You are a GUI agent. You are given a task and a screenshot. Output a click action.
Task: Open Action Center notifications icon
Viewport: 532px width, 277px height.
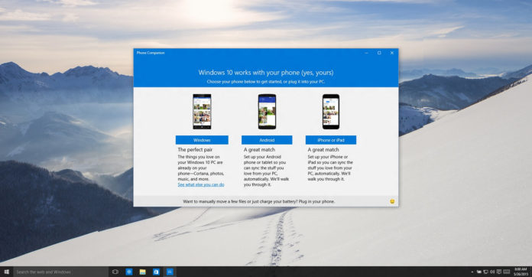[x=498, y=272]
